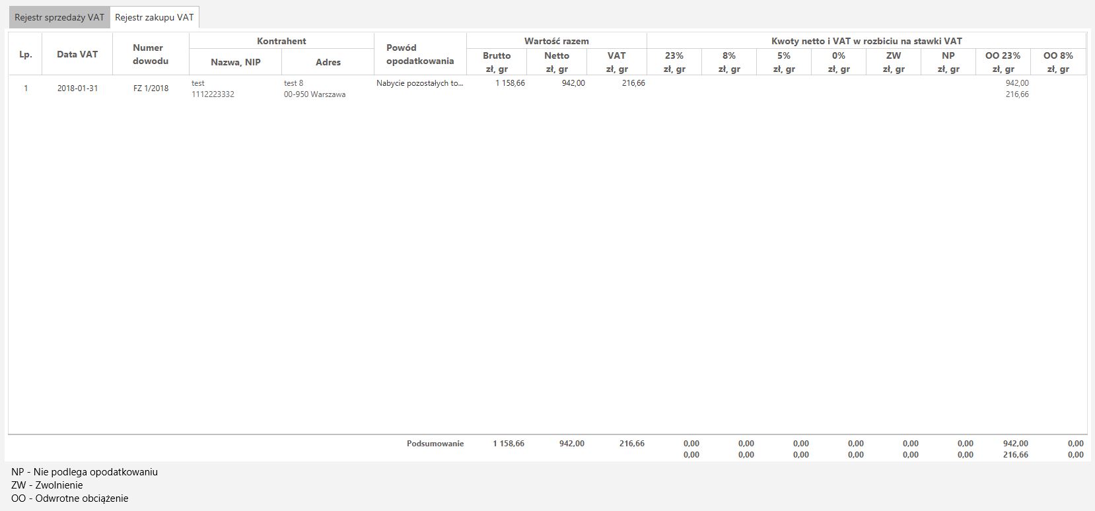The image size is (1095, 511).
Task: Click the OO 8% column header
Action: [1058, 62]
